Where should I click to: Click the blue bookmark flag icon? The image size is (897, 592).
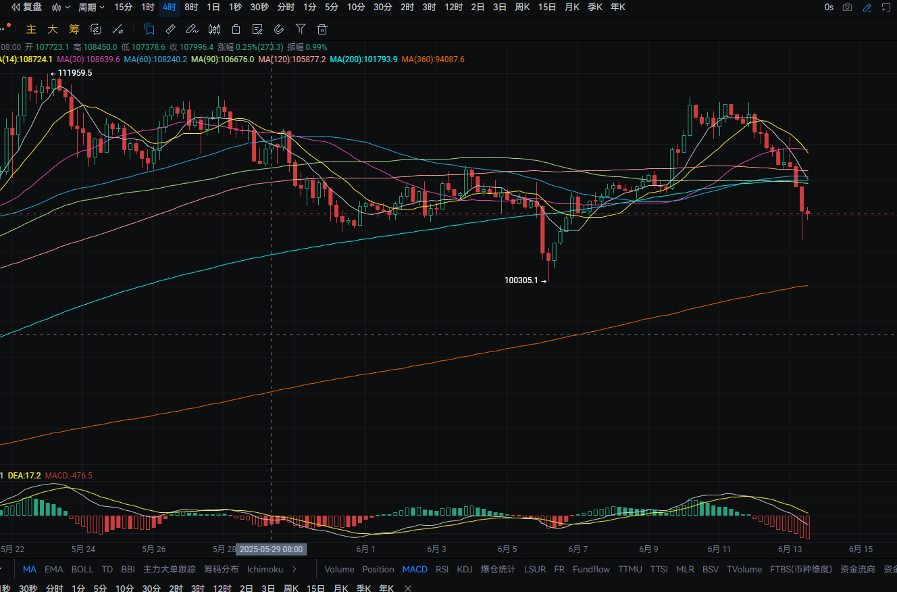tap(149, 29)
